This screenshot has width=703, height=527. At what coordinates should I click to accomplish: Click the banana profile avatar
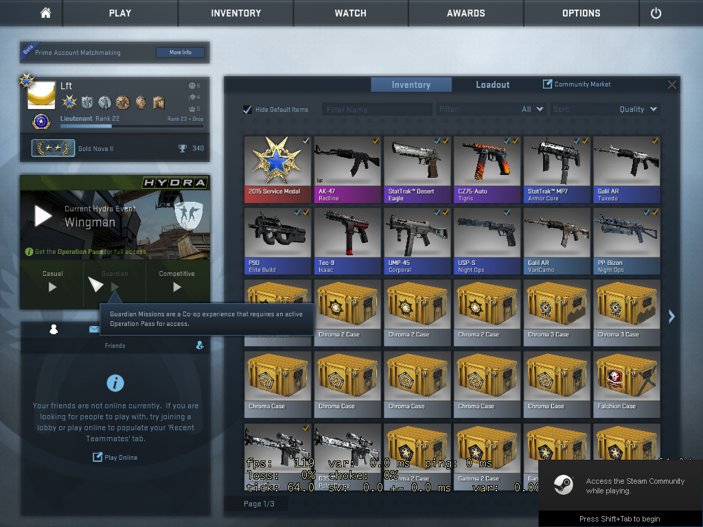(41, 95)
